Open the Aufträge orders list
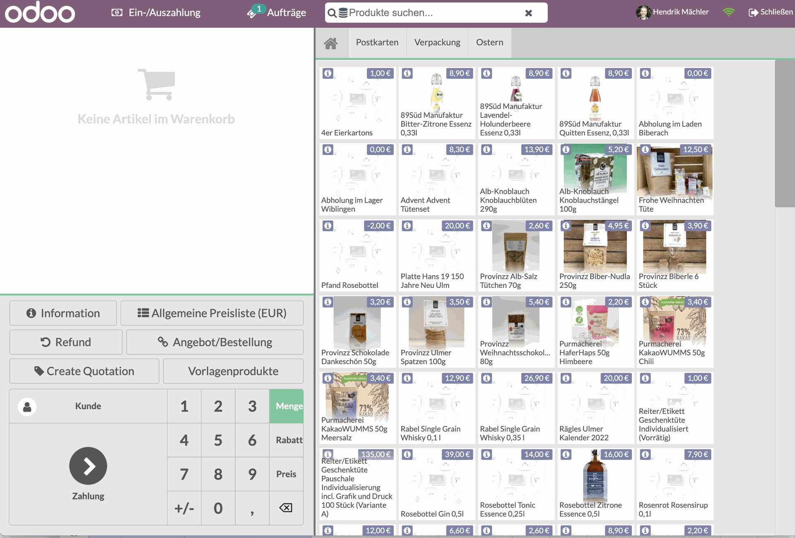 click(x=276, y=12)
